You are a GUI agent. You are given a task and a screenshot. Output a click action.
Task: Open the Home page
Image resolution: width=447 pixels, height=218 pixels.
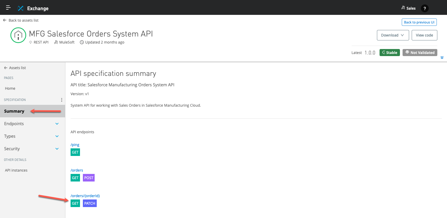pos(10,88)
